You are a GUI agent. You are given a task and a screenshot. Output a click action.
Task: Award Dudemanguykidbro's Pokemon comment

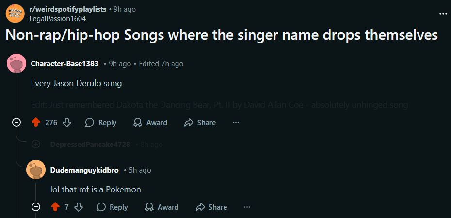point(162,207)
